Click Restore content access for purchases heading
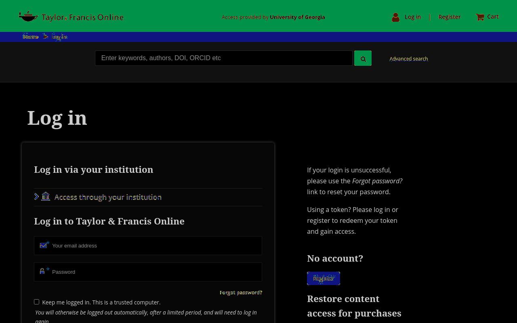Screen dimensions: 517x323 [x=354, y=306]
